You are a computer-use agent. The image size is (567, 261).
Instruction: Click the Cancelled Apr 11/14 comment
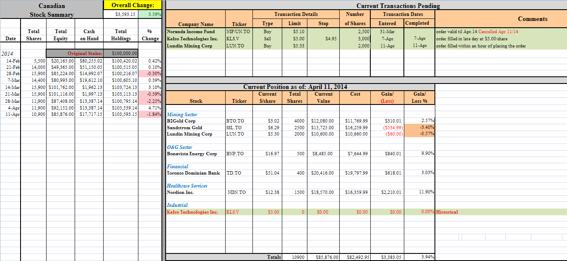click(498, 31)
